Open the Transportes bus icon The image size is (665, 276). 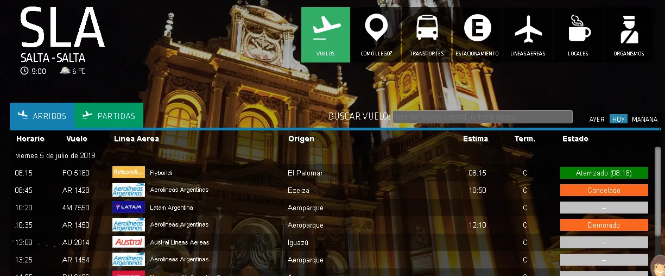[x=427, y=28]
